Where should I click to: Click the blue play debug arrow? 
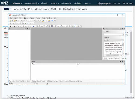point(28,23)
